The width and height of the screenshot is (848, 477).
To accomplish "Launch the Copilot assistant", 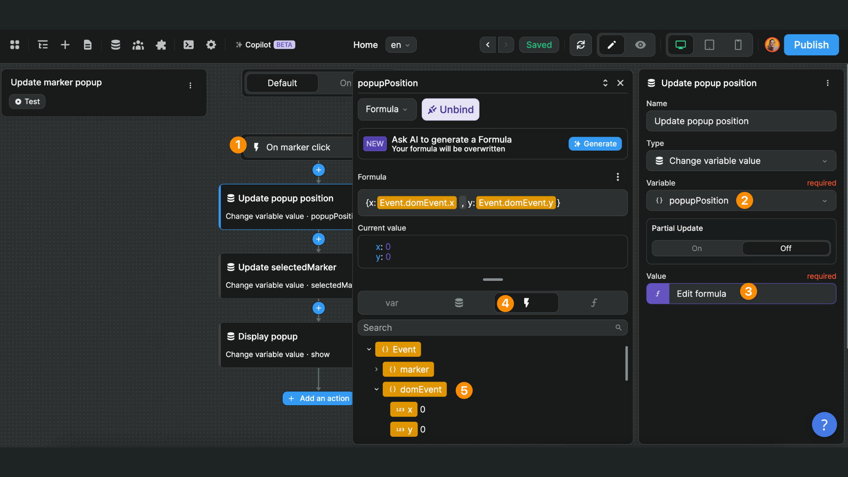I will click(x=264, y=45).
